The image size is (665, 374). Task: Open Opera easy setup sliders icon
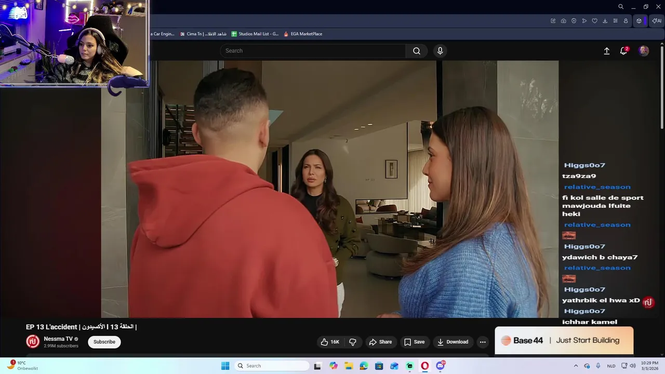point(616,21)
